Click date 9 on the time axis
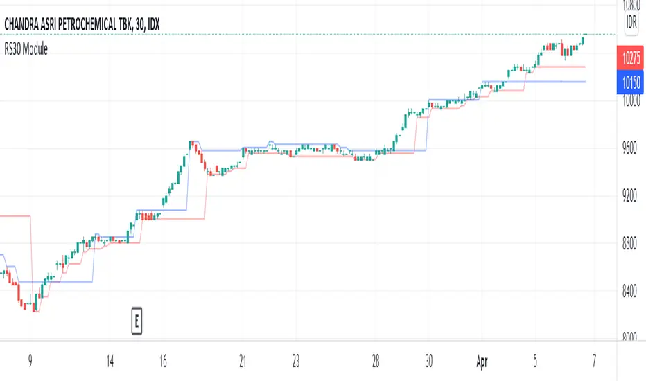646x381 pixels. point(29,361)
